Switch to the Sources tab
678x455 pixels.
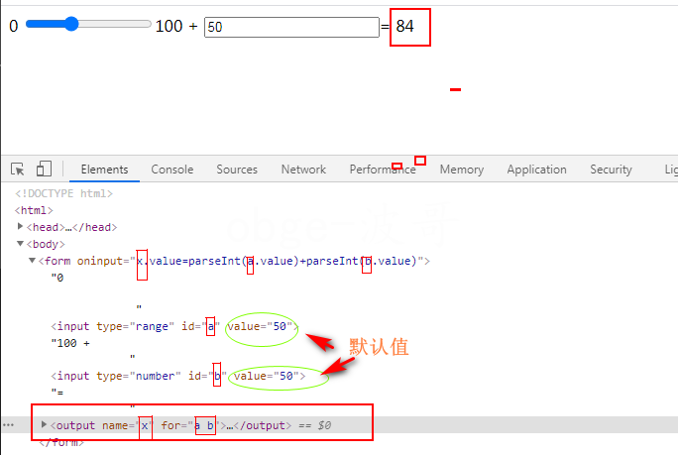[237, 170]
